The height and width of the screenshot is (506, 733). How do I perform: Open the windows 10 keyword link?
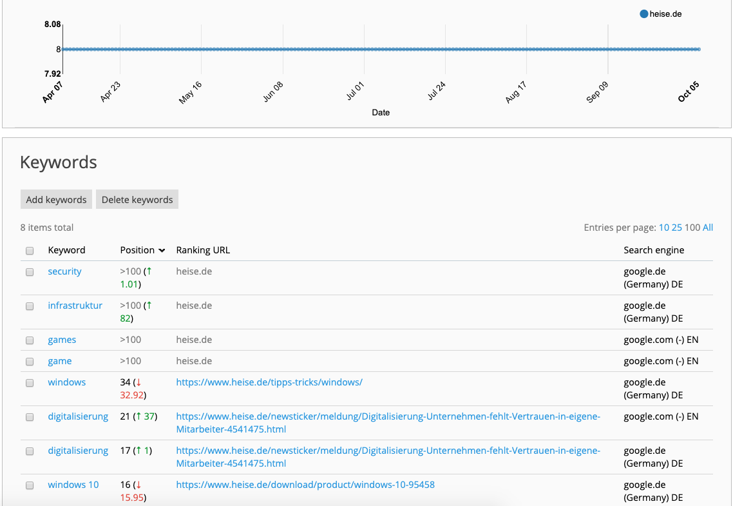(x=73, y=485)
